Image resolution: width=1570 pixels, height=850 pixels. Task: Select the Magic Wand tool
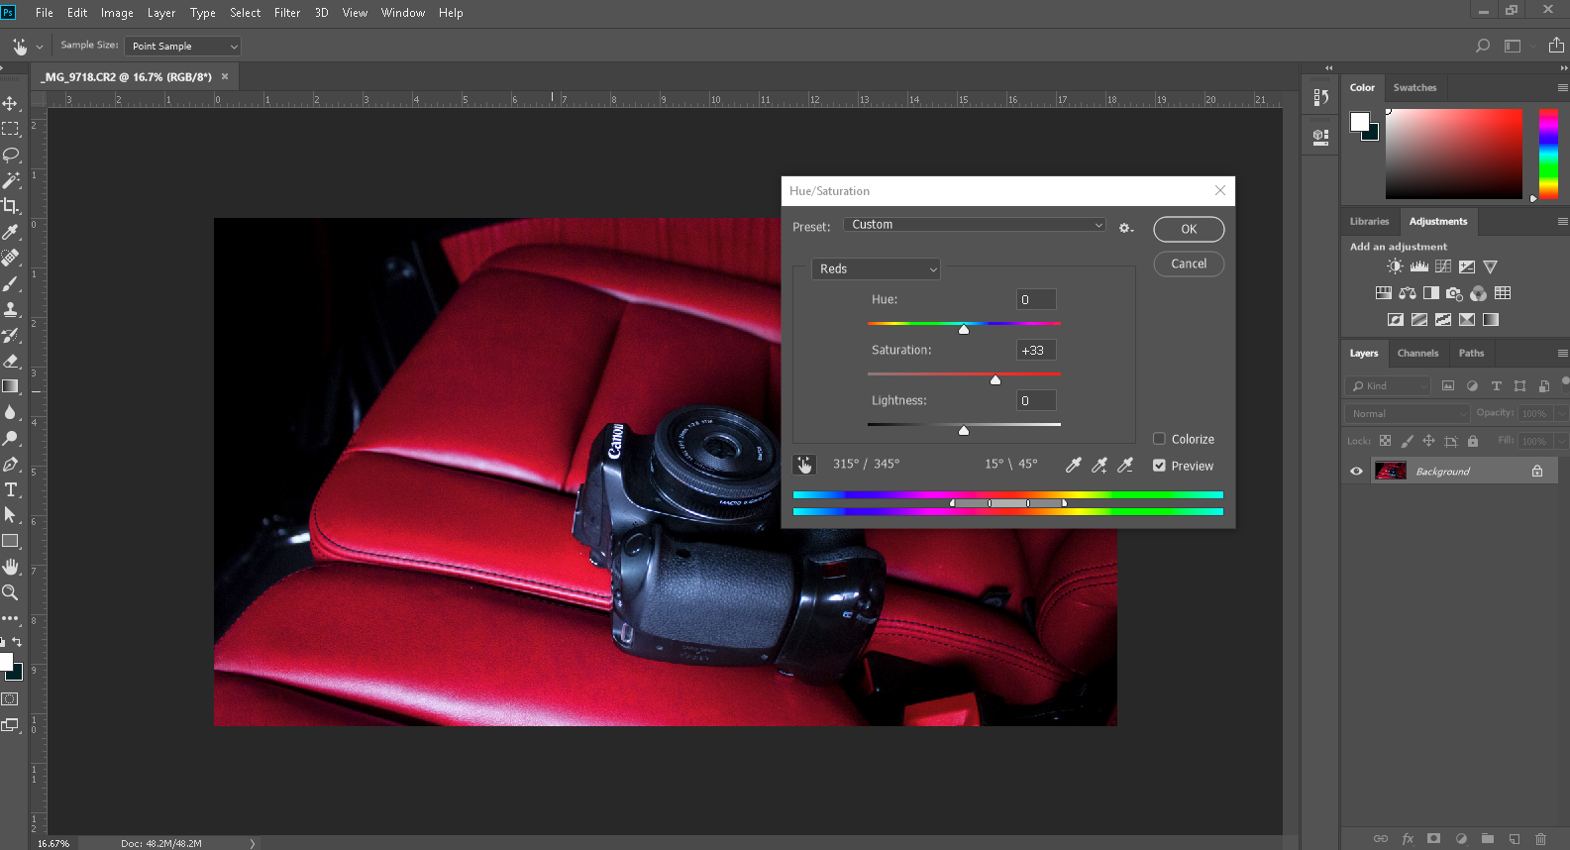[11, 180]
